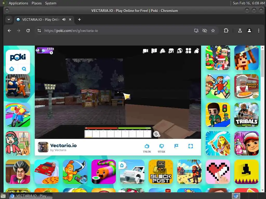266x199 pixels.
Task: Click the Vectaria.io game thumbnail icon
Action: pos(43,147)
